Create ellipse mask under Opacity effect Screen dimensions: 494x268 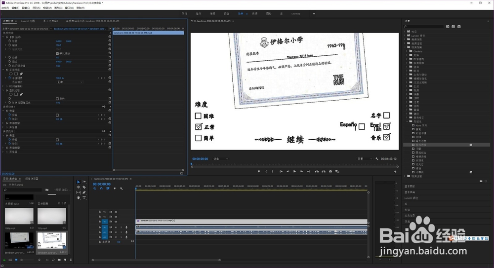[11, 74]
